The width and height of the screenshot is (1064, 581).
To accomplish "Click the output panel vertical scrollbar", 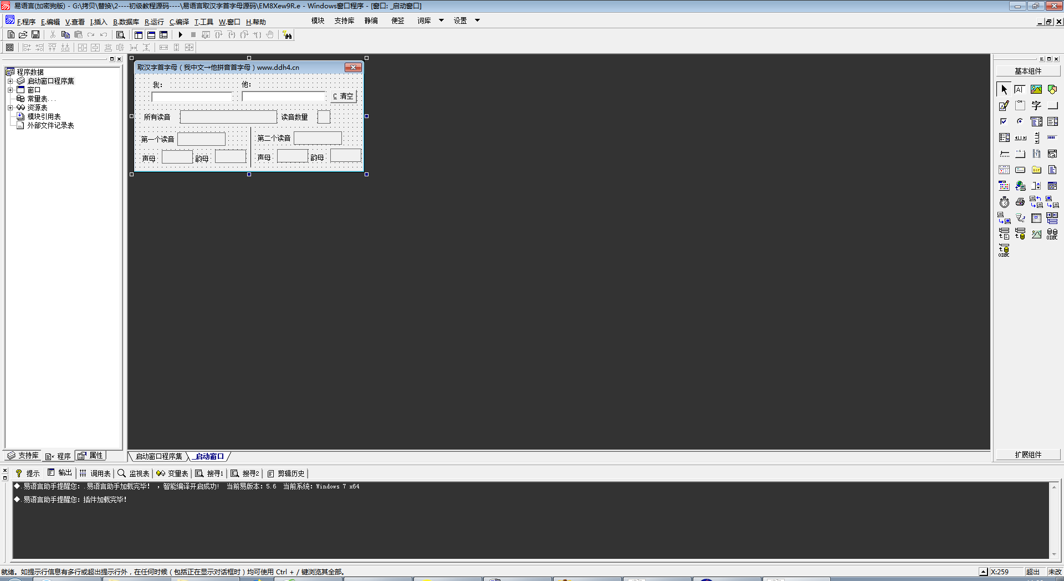I will (1053, 519).
